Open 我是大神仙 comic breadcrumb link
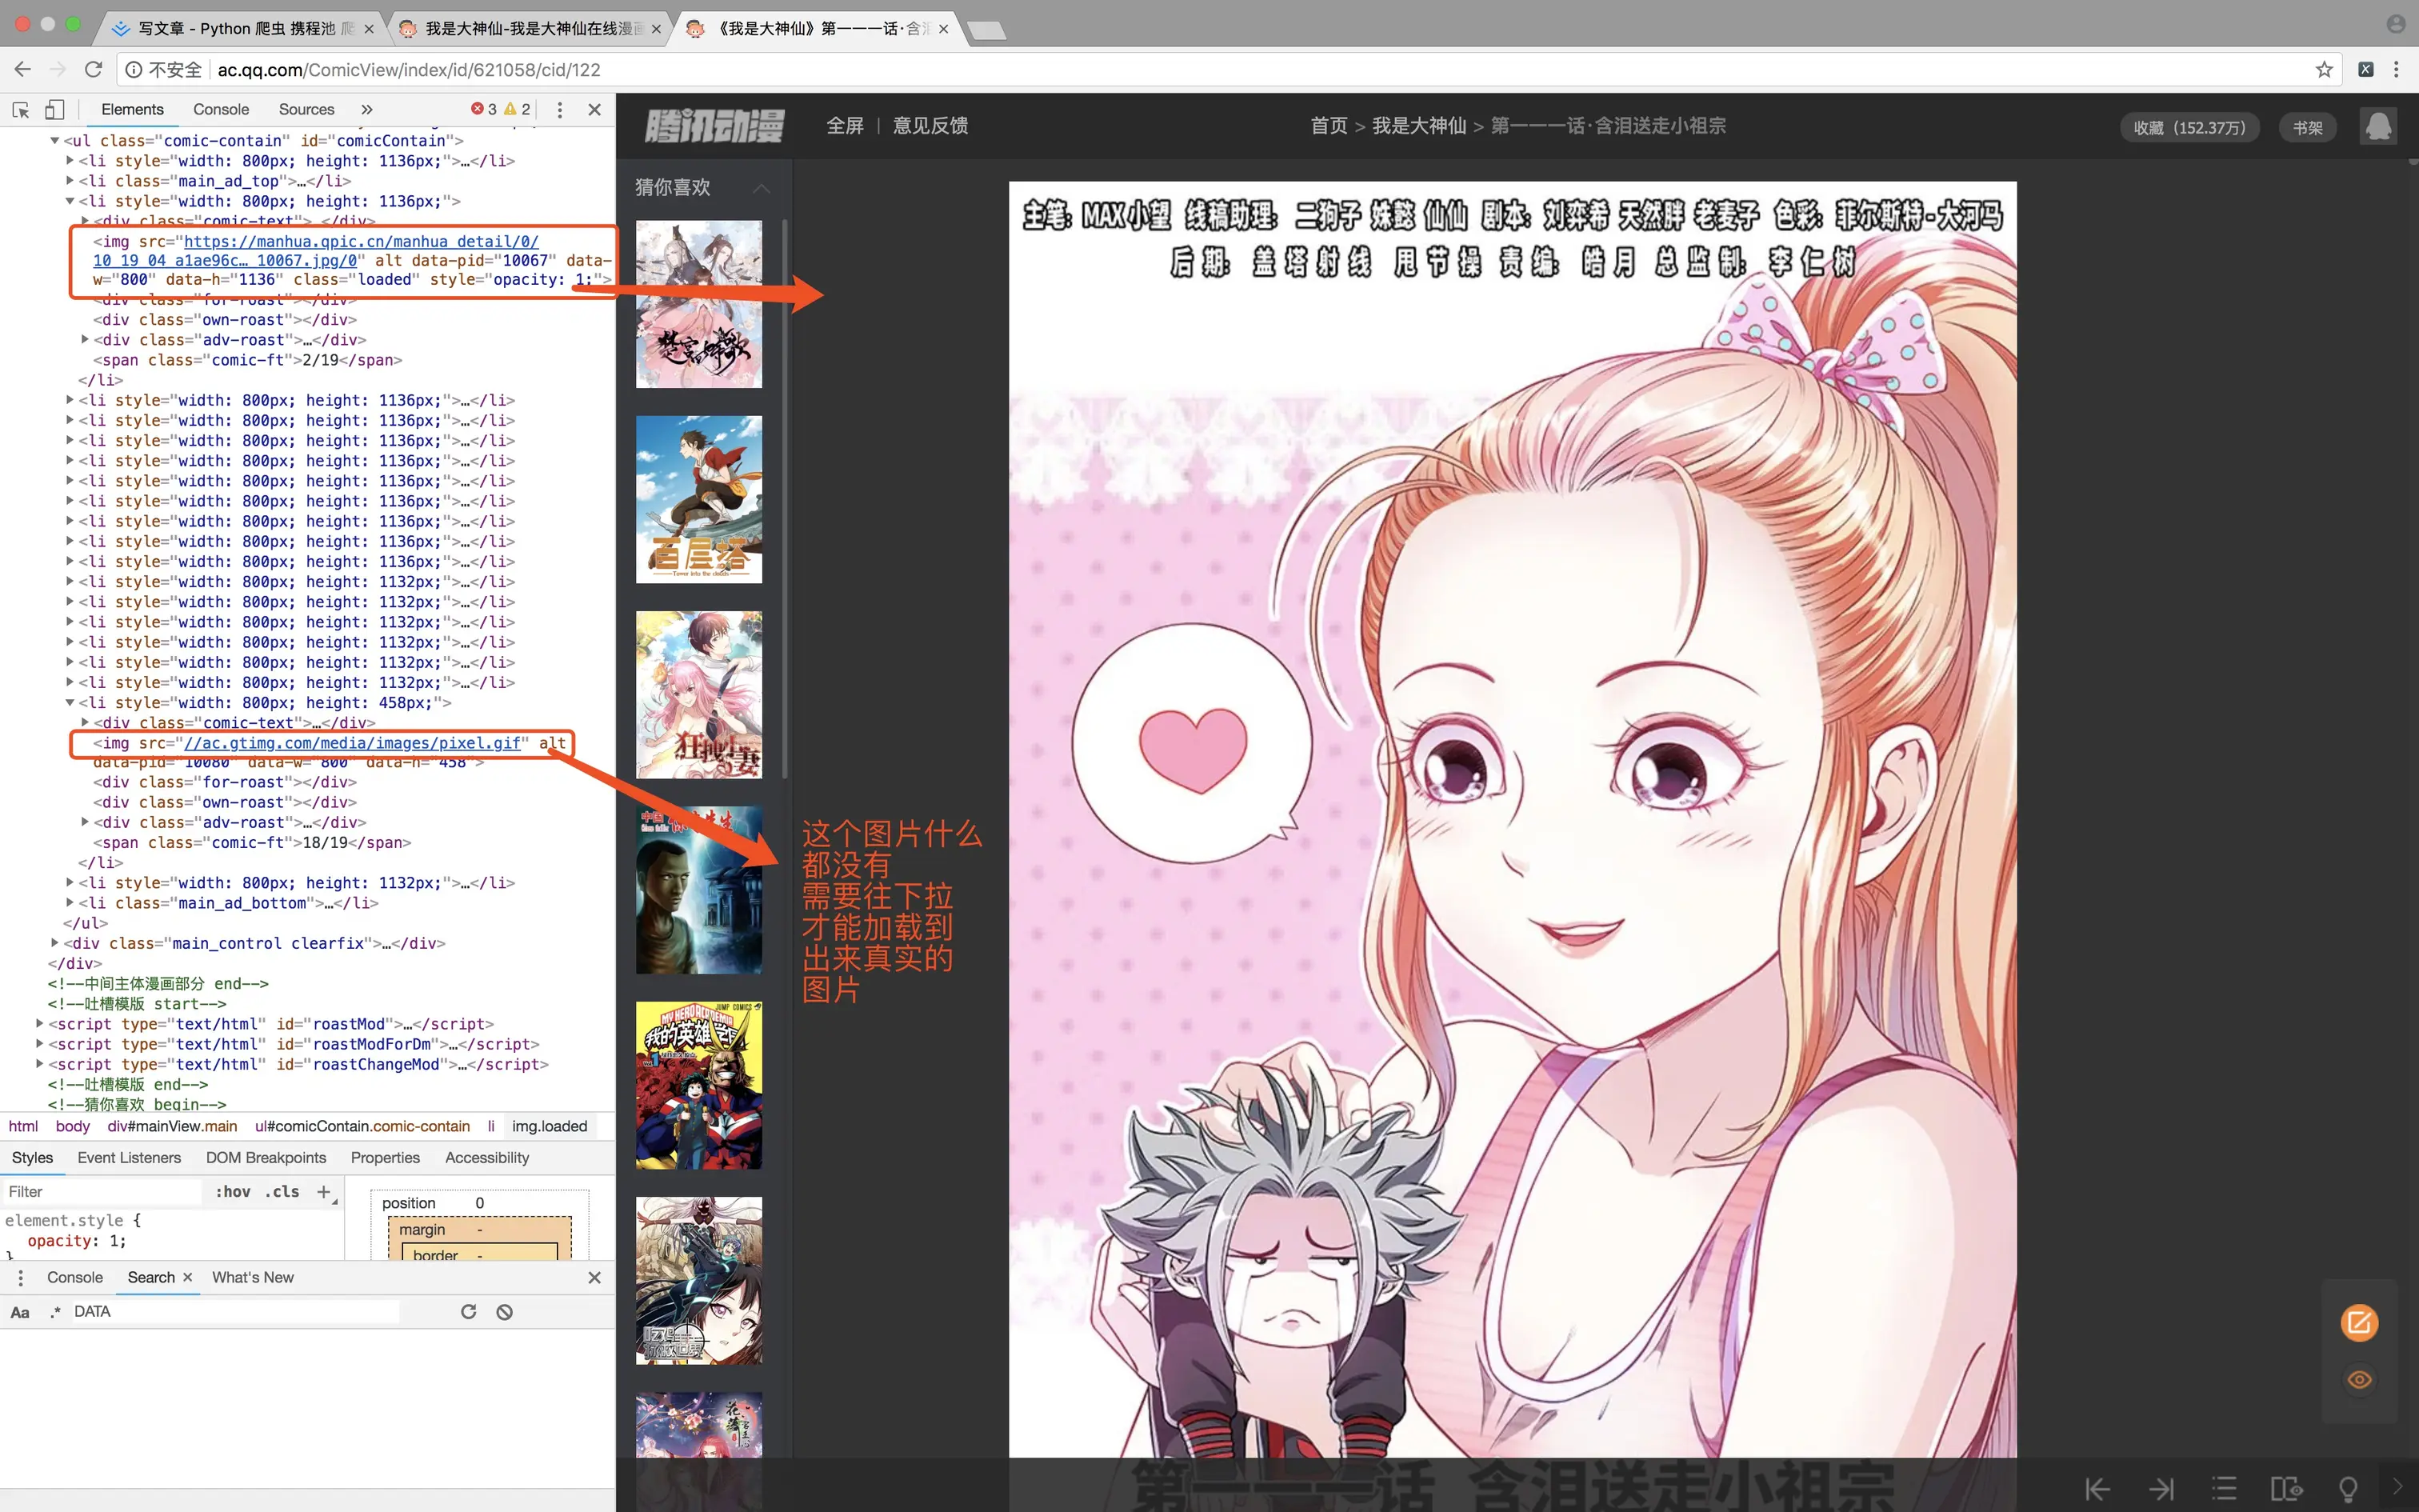Image resolution: width=2419 pixels, height=1512 pixels. click(1418, 126)
